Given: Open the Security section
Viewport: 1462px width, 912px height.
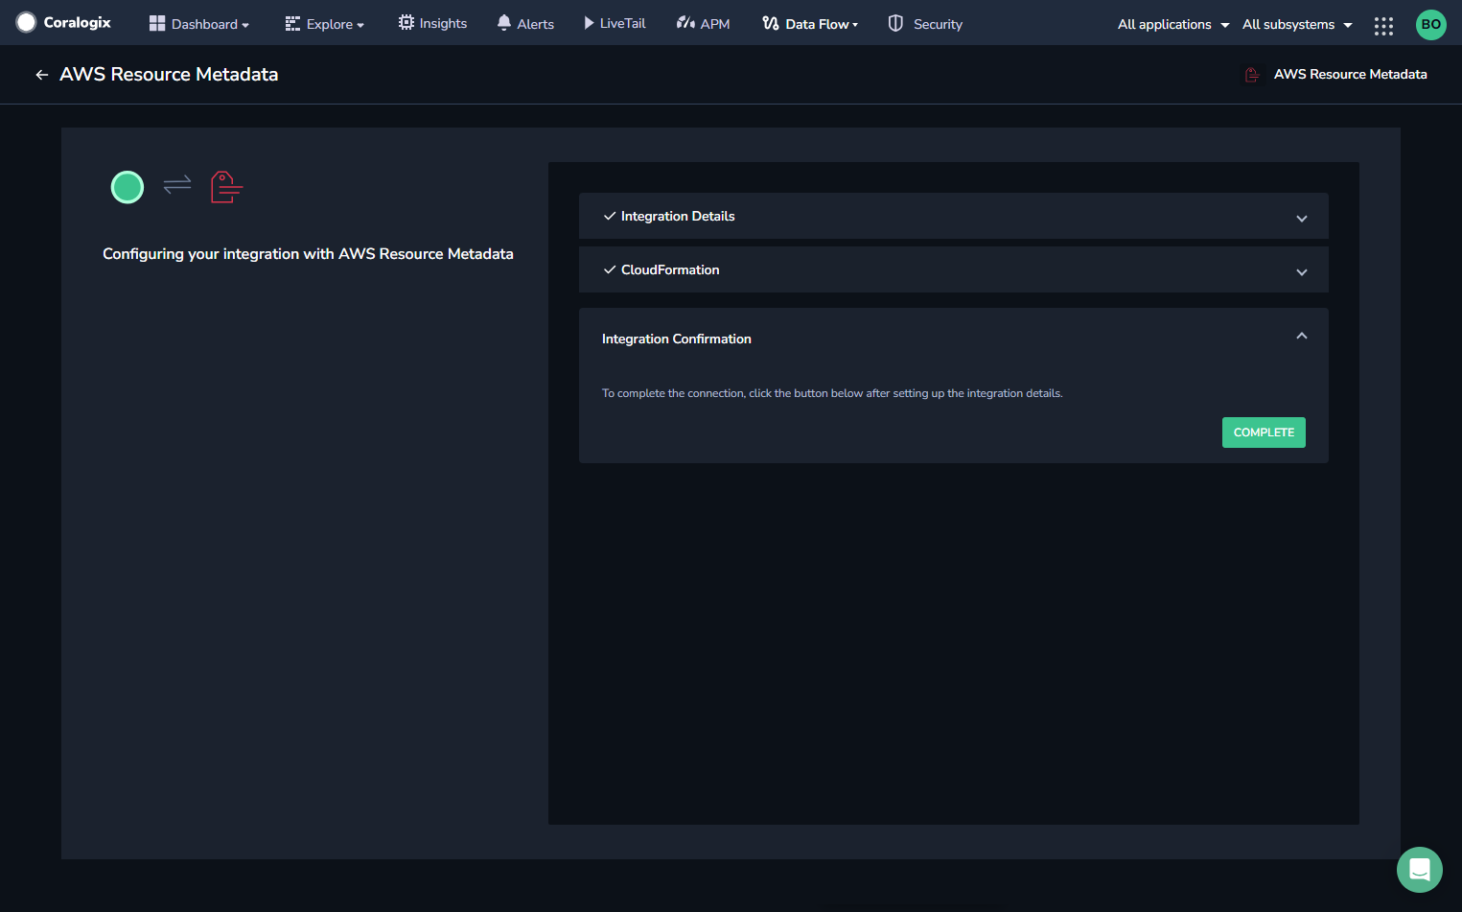Looking at the screenshot, I should point(925,24).
